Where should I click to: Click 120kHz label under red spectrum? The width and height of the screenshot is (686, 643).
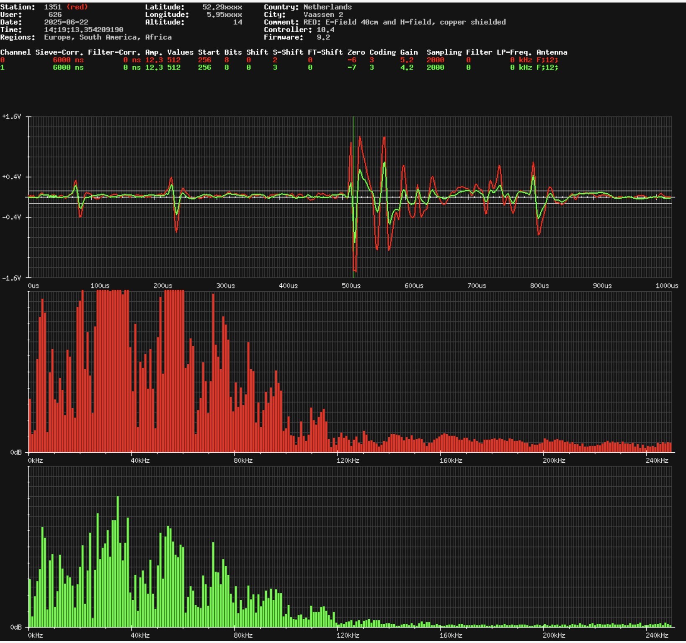348,461
